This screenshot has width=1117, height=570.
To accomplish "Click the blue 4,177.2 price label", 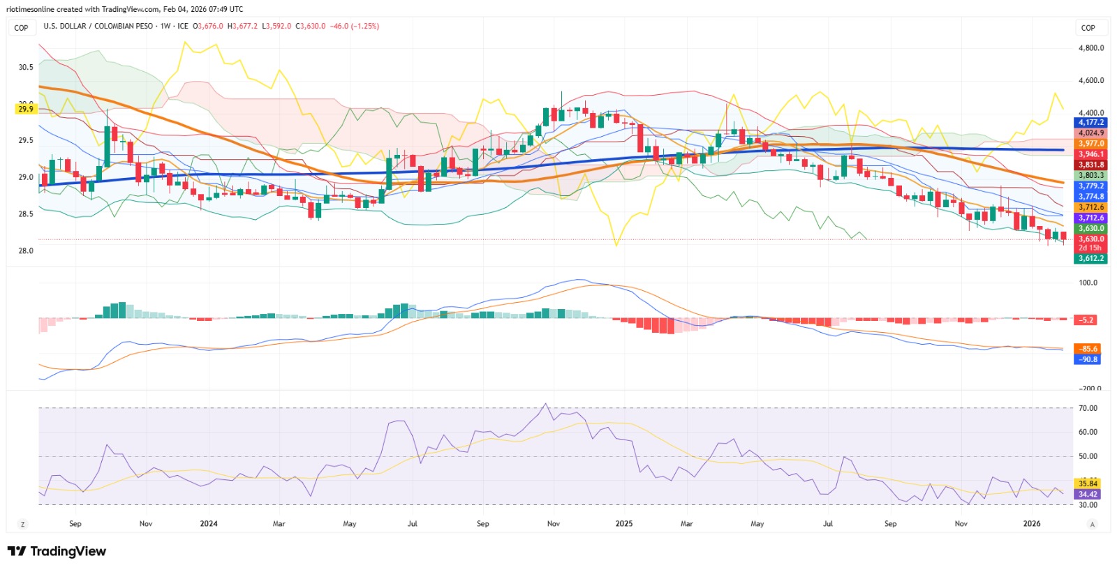I will (1091, 122).
